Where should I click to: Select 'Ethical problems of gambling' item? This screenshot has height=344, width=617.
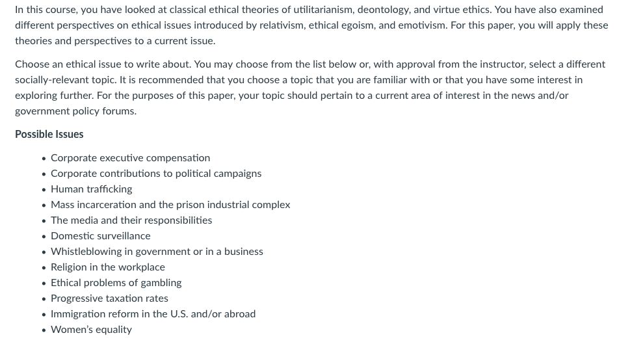pyautogui.click(x=116, y=283)
